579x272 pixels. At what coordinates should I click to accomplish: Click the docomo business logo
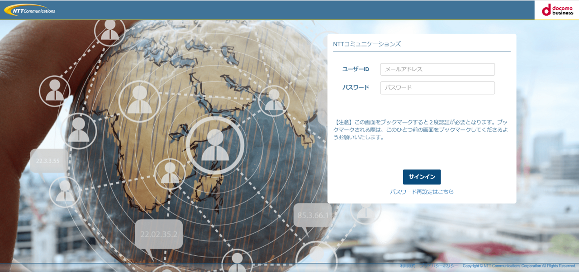[557, 10]
